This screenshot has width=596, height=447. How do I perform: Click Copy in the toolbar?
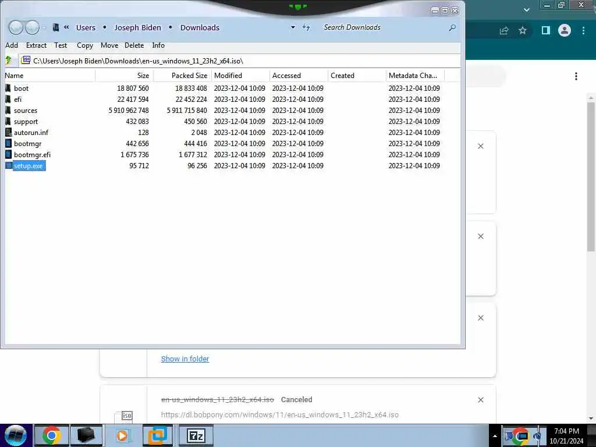click(x=85, y=45)
